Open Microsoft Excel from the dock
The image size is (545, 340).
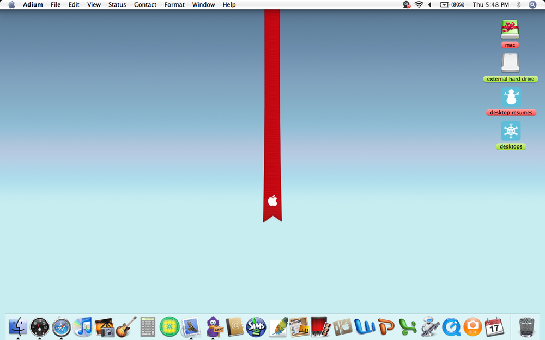(x=408, y=327)
